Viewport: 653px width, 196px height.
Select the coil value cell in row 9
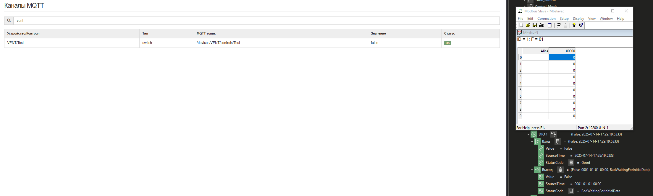pyautogui.click(x=562, y=116)
